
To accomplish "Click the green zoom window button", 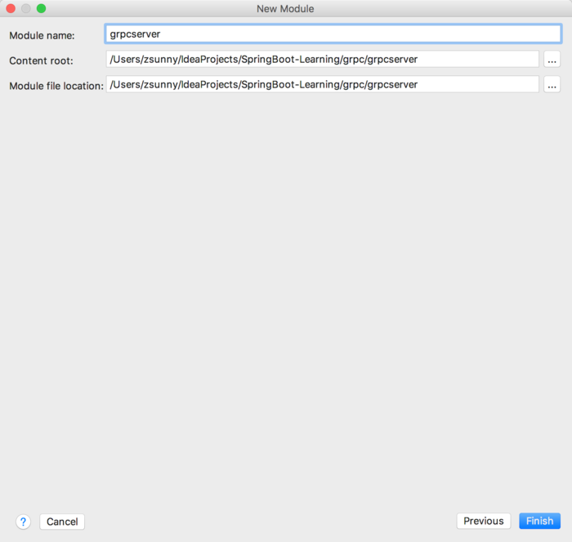I will coord(41,8).
